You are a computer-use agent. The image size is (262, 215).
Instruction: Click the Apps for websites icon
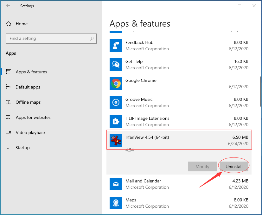8,117
